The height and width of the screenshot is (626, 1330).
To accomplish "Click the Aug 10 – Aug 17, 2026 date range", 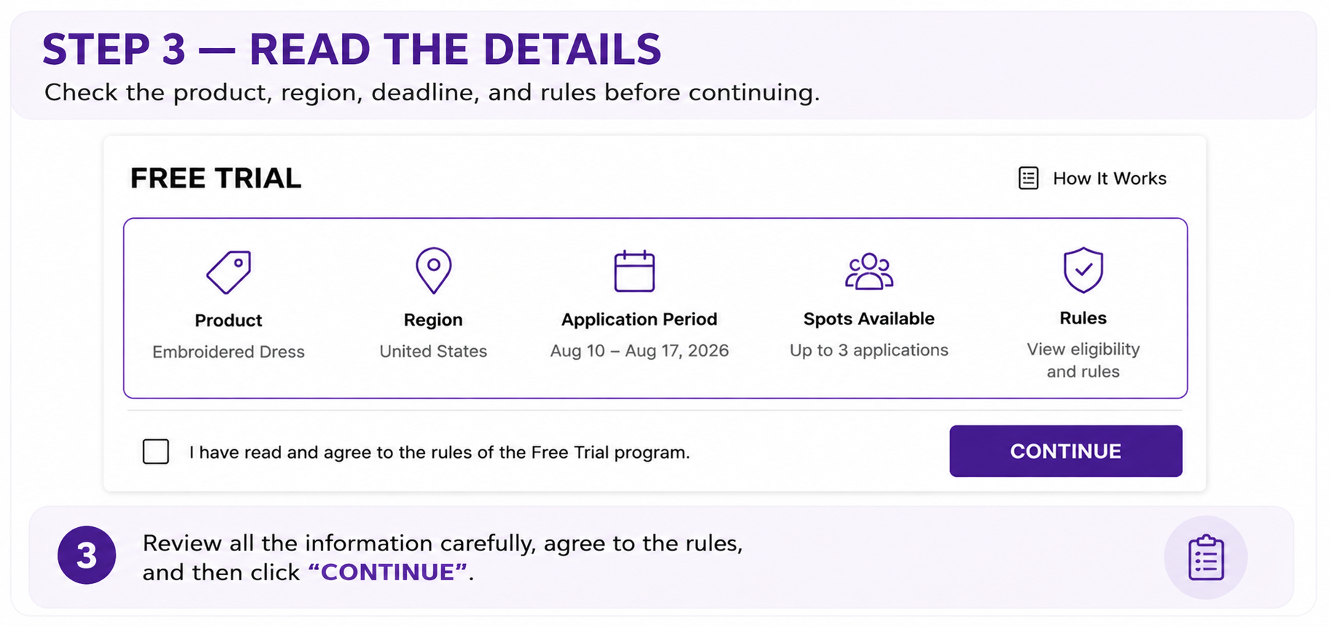I will (639, 350).
